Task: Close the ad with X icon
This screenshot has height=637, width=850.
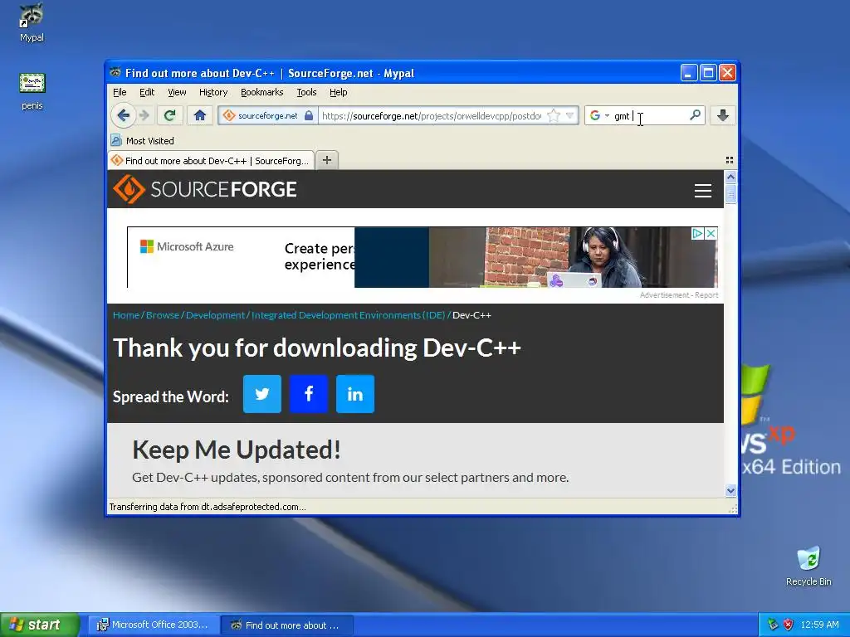Action: pos(711,233)
